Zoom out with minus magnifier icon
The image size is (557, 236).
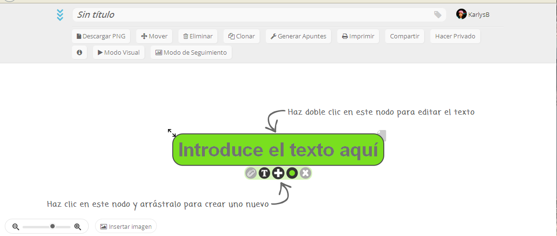pyautogui.click(x=16, y=227)
